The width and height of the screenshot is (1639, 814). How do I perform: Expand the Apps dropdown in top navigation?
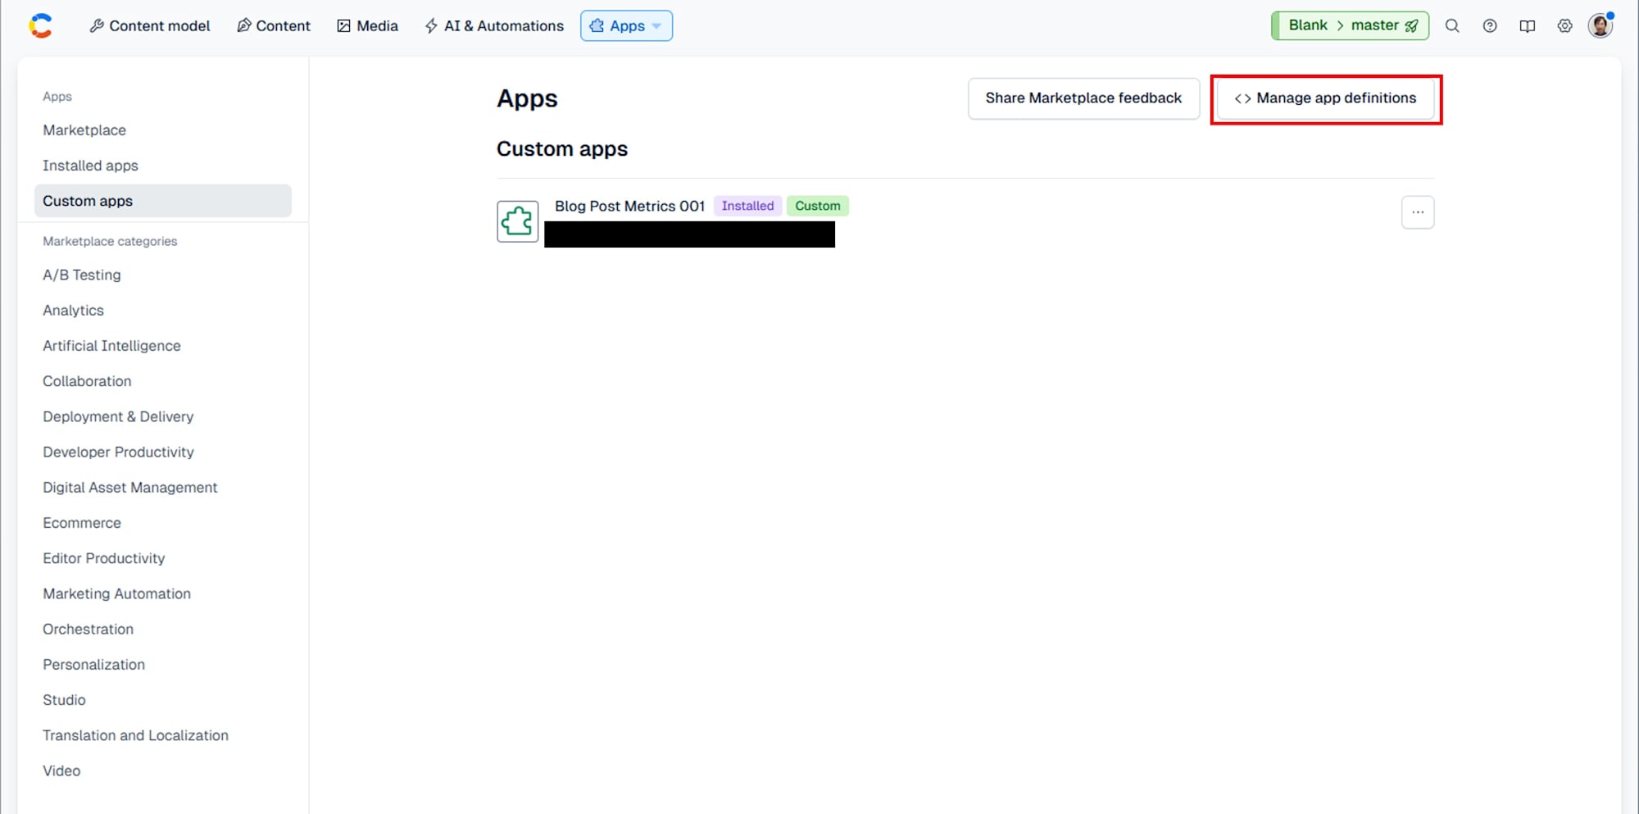[627, 25]
